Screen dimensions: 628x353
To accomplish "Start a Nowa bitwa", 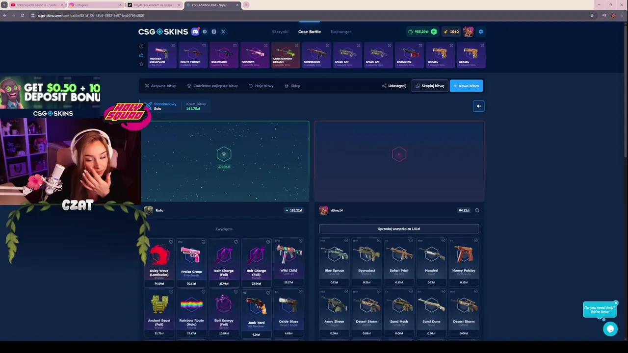I will coord(466,86).
